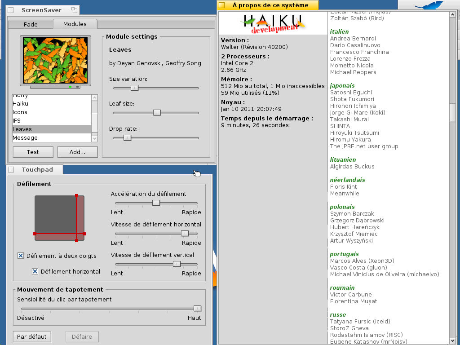Click the Sensibilité du clic par tapotement slider
The width and height of the screenshot is (460, 345).
click(x=197, y=308)
